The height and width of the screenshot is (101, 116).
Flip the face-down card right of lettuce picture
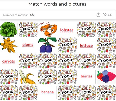[x=28, y=29]
